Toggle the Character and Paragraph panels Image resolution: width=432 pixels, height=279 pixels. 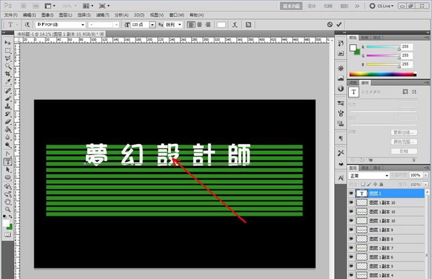(x=248, y=25)
